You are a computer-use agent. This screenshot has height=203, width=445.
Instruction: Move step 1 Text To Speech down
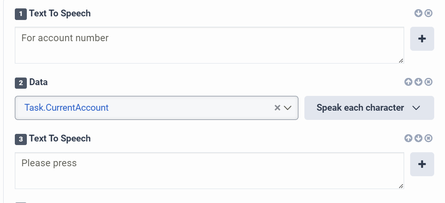click(418, 13)
